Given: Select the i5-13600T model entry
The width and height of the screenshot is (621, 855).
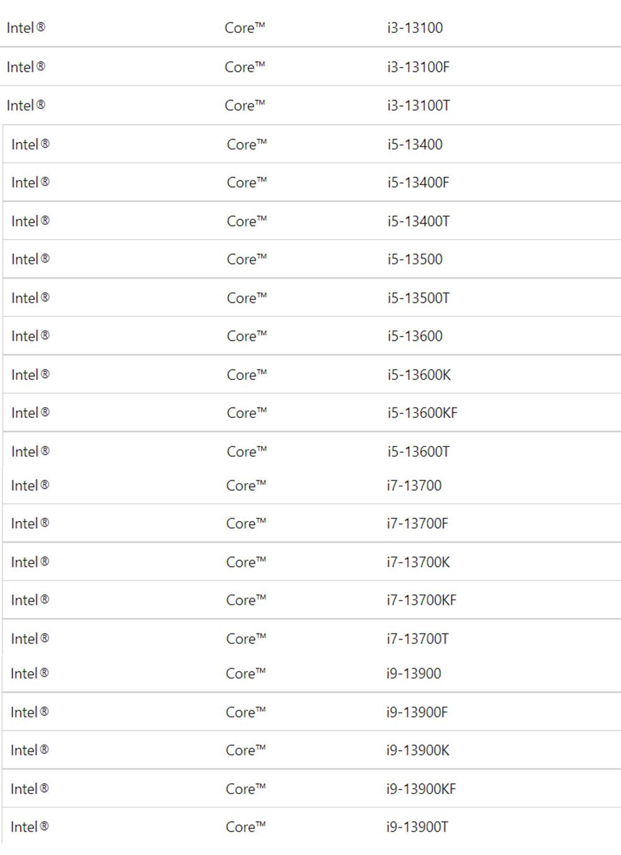Looking at the screenshot, I should (419, 452).
